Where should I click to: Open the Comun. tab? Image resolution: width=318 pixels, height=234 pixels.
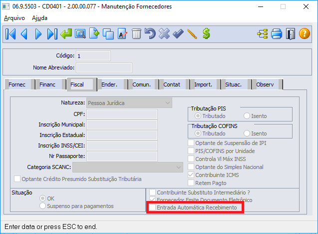[144, 84]
